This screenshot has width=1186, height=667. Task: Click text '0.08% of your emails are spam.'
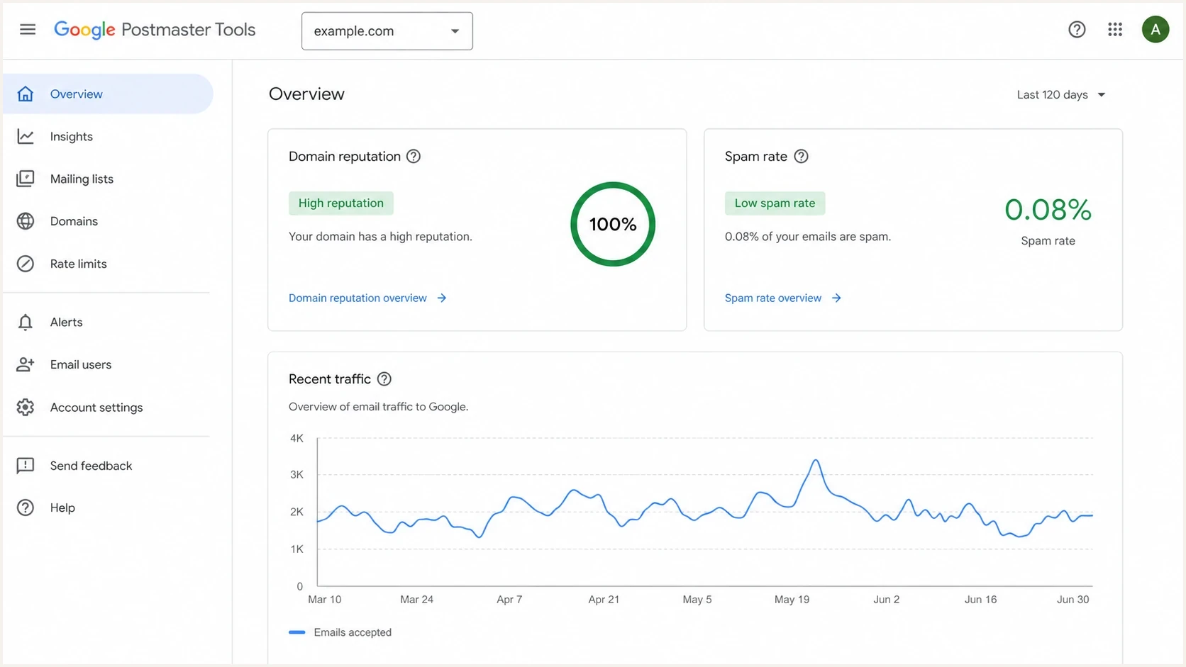[808, 236]
